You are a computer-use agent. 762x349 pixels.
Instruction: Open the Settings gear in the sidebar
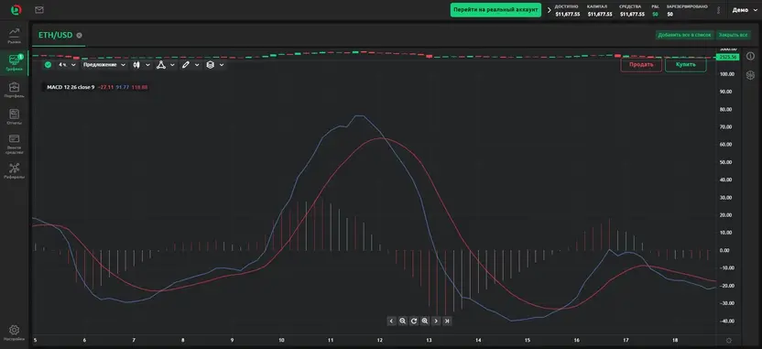pyautogui.click(x=14, y=333)
